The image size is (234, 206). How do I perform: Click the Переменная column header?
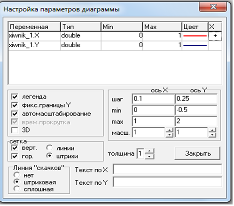pyautogui.click(x=34, y=27)
